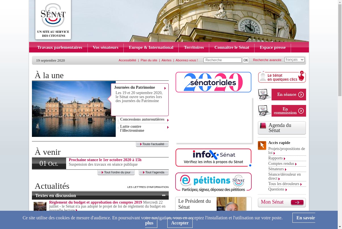The image size is (342, 229).
Task: Click 'Le Président du Sénat' heading
Action: (194, 204)
